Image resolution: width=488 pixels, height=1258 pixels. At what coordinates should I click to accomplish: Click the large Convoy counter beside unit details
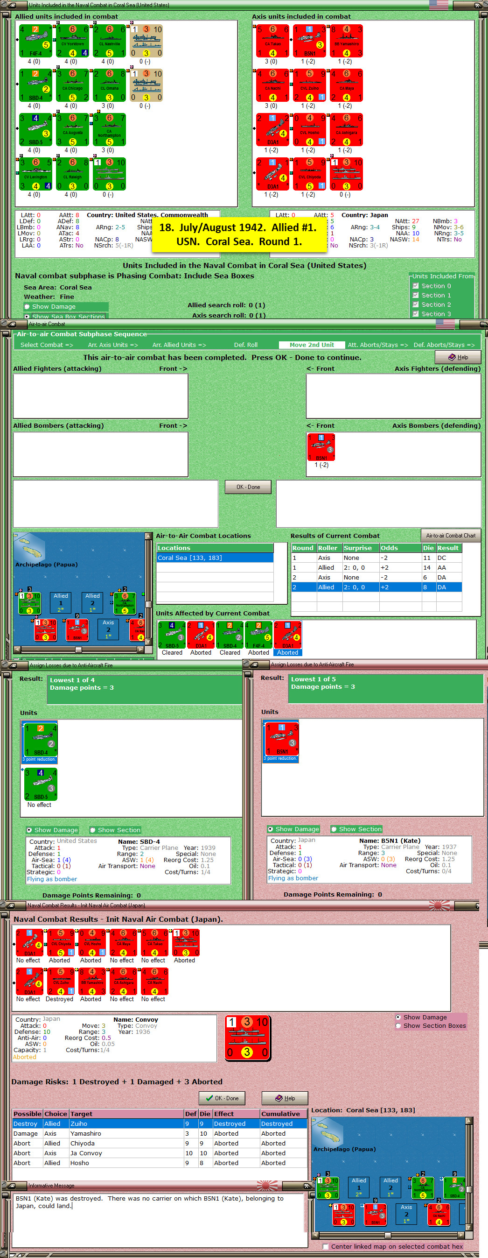[x=247, y=1037]
